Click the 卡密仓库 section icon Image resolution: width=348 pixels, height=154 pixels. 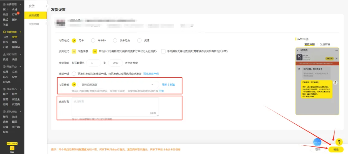click(4, 32)
